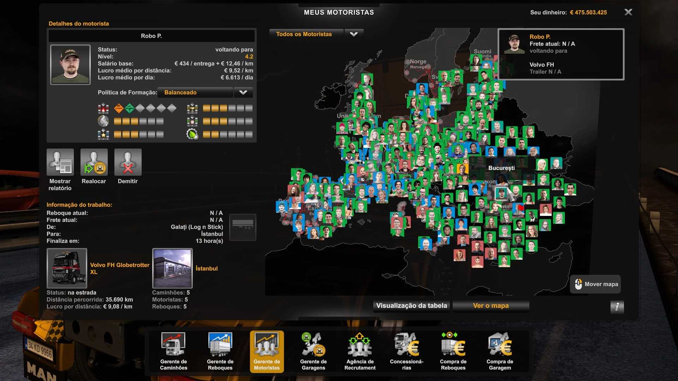Switch to Ver o mapa tab
The height and width of the screenshot is (381, 678).
(490, 306)
